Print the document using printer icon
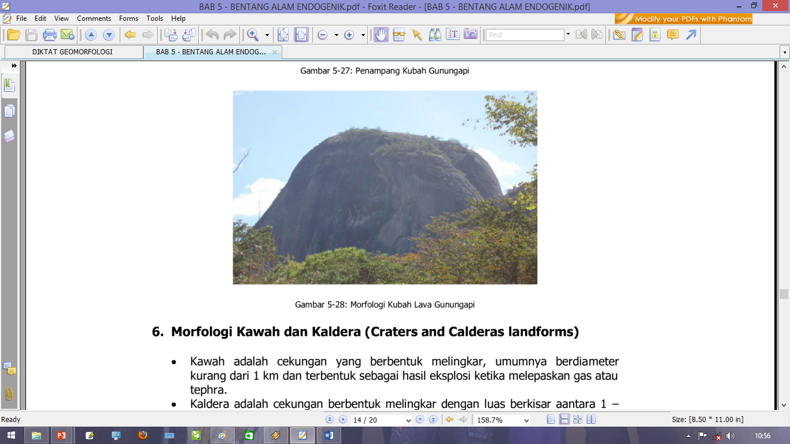 point(50,35)
